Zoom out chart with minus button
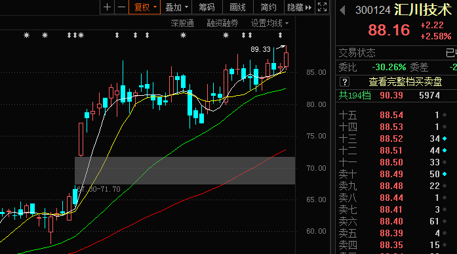This screenshot has width=457, height=254. coord(121,7)
